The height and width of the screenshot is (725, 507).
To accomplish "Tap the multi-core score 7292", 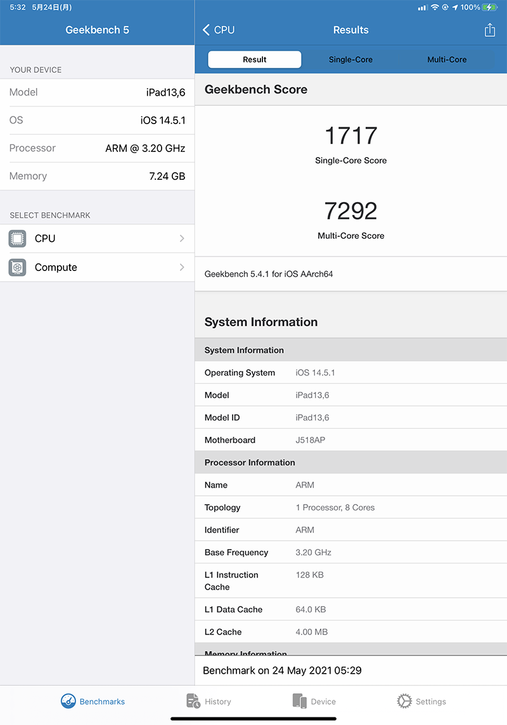I will click(351, 211).
